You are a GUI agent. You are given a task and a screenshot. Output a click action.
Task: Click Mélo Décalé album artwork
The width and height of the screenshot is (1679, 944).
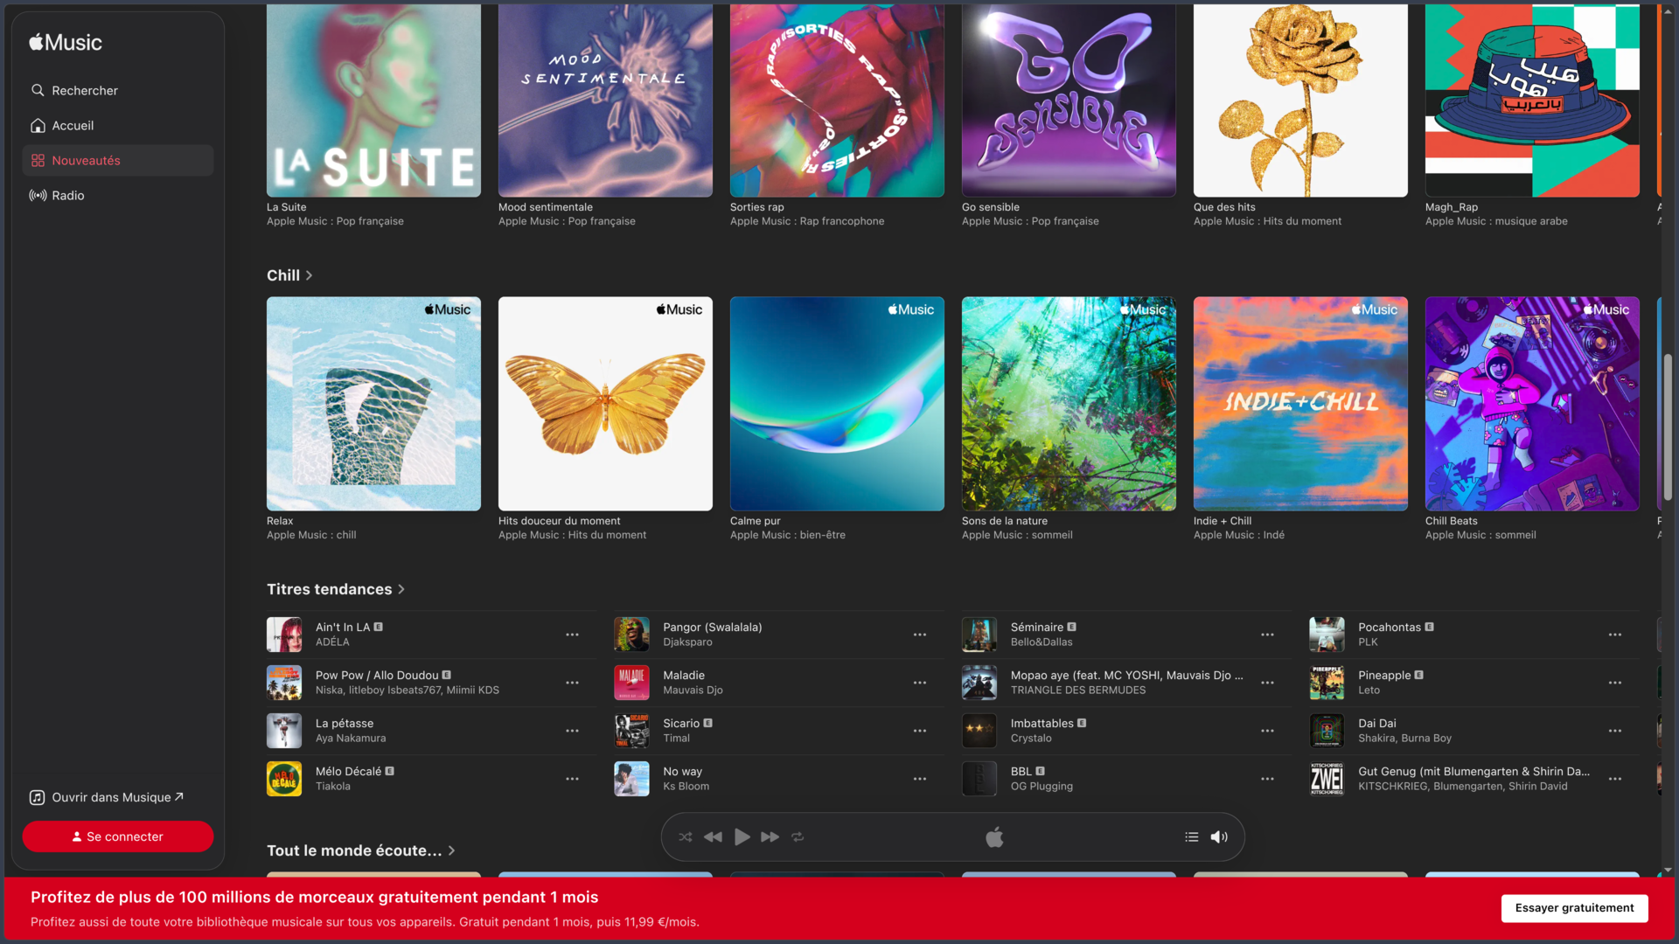tap(284, 779)
